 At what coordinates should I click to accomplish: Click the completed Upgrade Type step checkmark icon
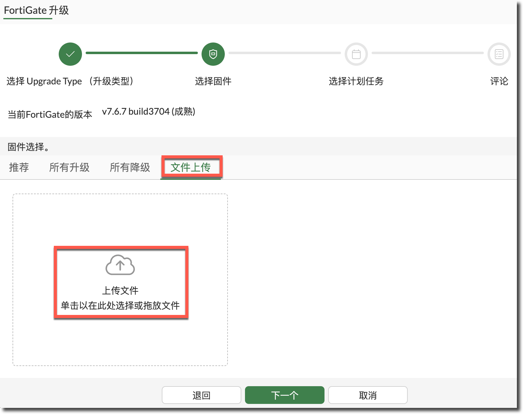pyautogui.click(x=70, y=54)
